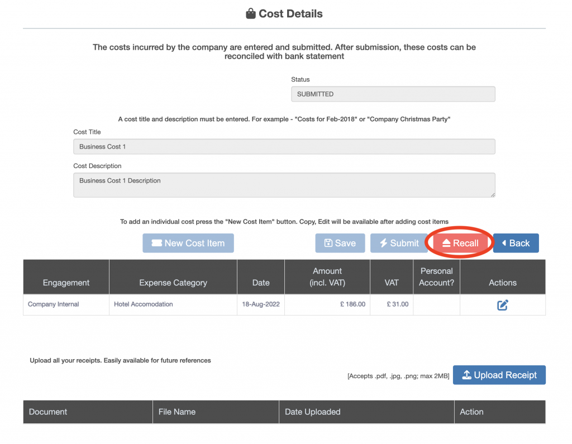
Task: Click the Expense Category column header
Action: pos(173,283)
